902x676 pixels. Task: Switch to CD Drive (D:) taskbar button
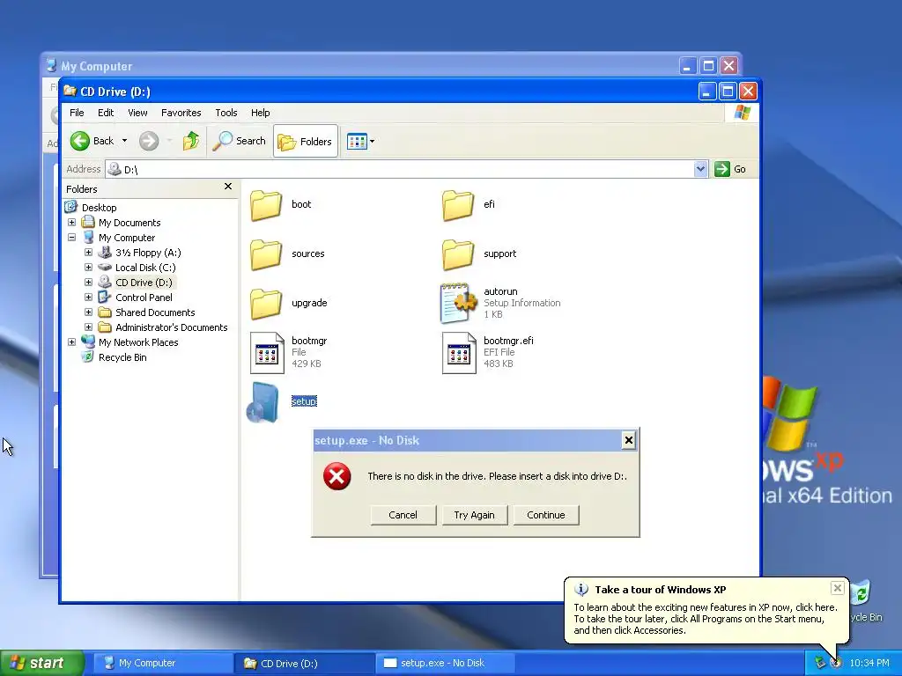(x=305, y=663)
